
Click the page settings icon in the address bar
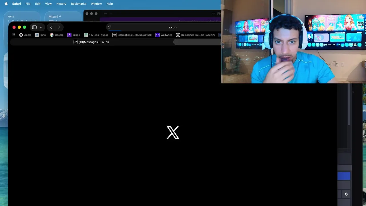click(110, 27)
